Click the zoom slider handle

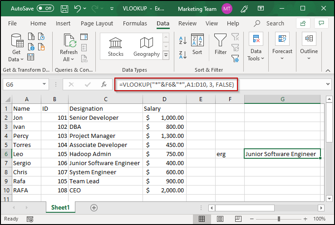tap(279, 219)
